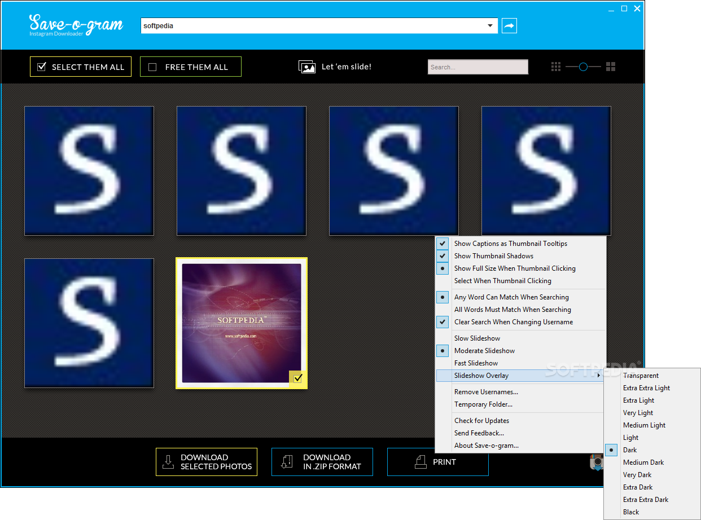
Task: Choose Slow Slideshow speed
Action: pyautogui.click(x=520, y=338)
